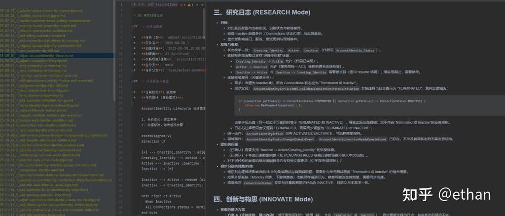Open 25-08-22 sync-company-to-monday.md file
This screenshot has height=216, width=505.
(x=33, y=71)
